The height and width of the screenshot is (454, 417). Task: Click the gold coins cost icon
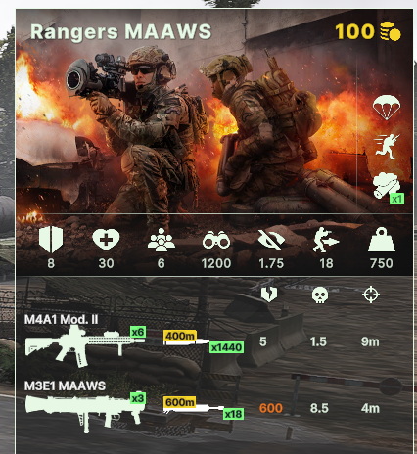click(x=391, y=31)
